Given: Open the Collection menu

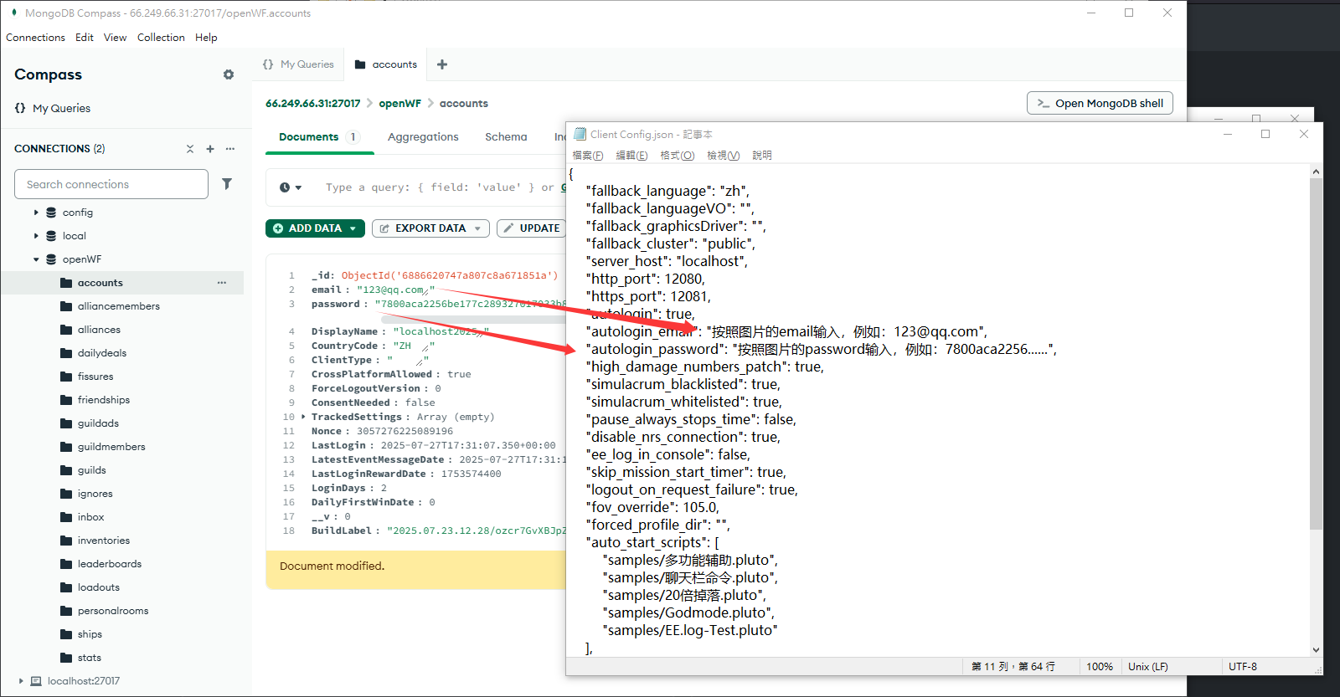Looking at the screenshot, I should [161, 38].
